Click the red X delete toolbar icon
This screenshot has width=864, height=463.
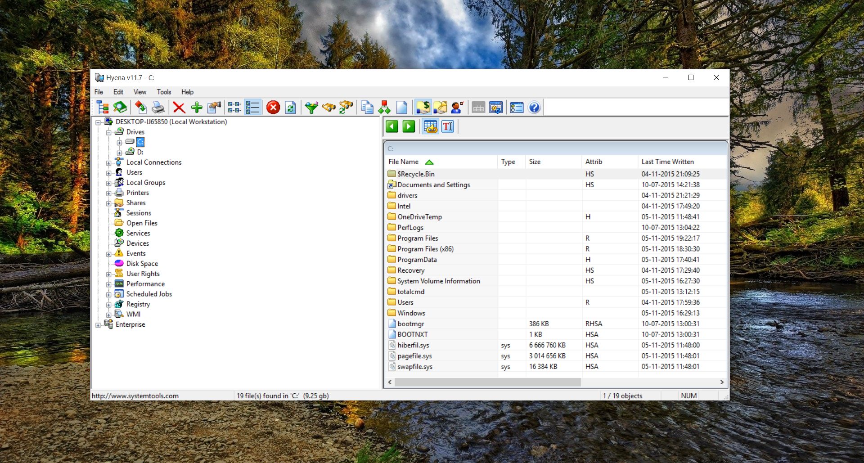click(179, 108)
